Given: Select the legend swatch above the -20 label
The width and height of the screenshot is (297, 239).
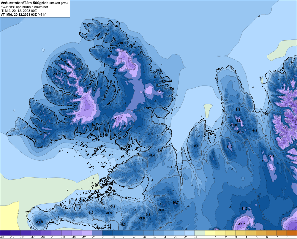Looking at the screenshot, I should coord(5,233).
